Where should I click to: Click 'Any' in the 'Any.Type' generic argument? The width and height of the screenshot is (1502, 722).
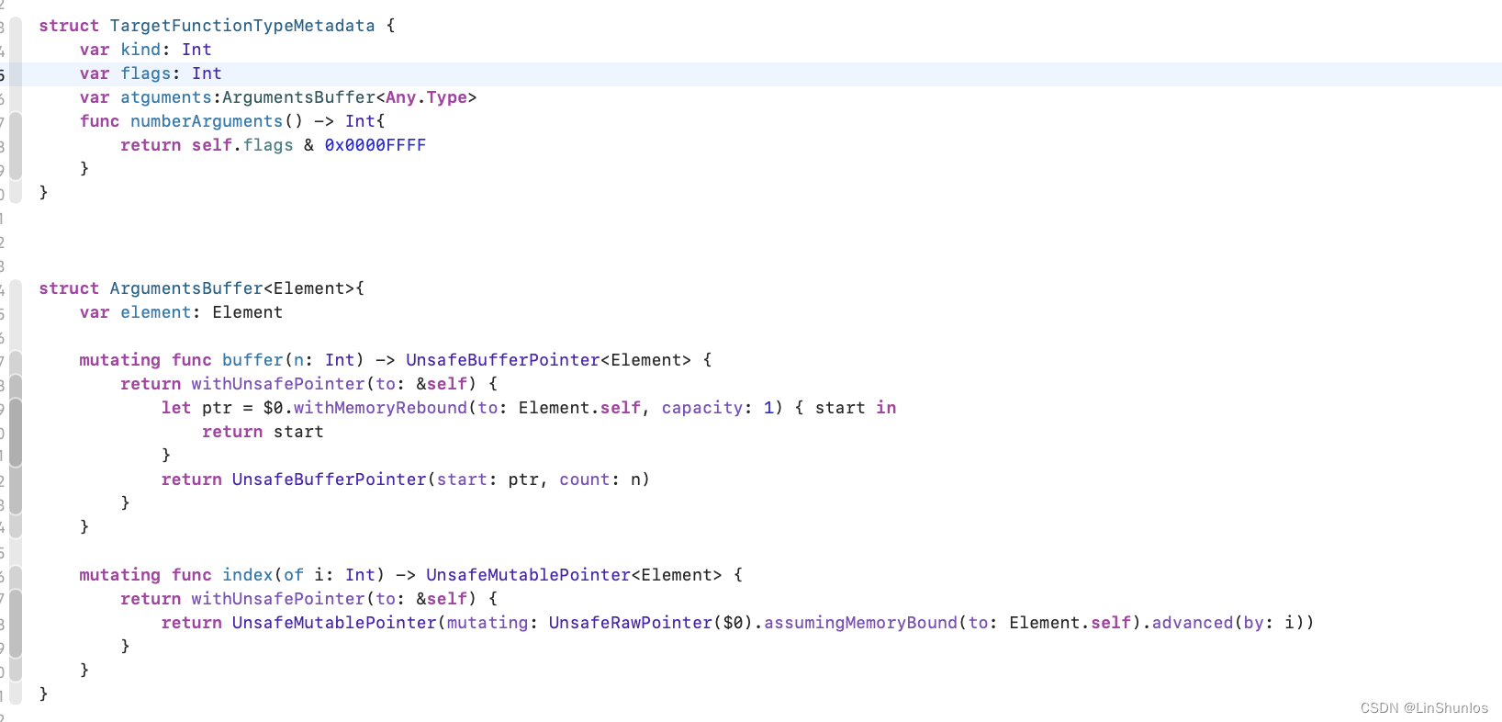coord(400,97)
